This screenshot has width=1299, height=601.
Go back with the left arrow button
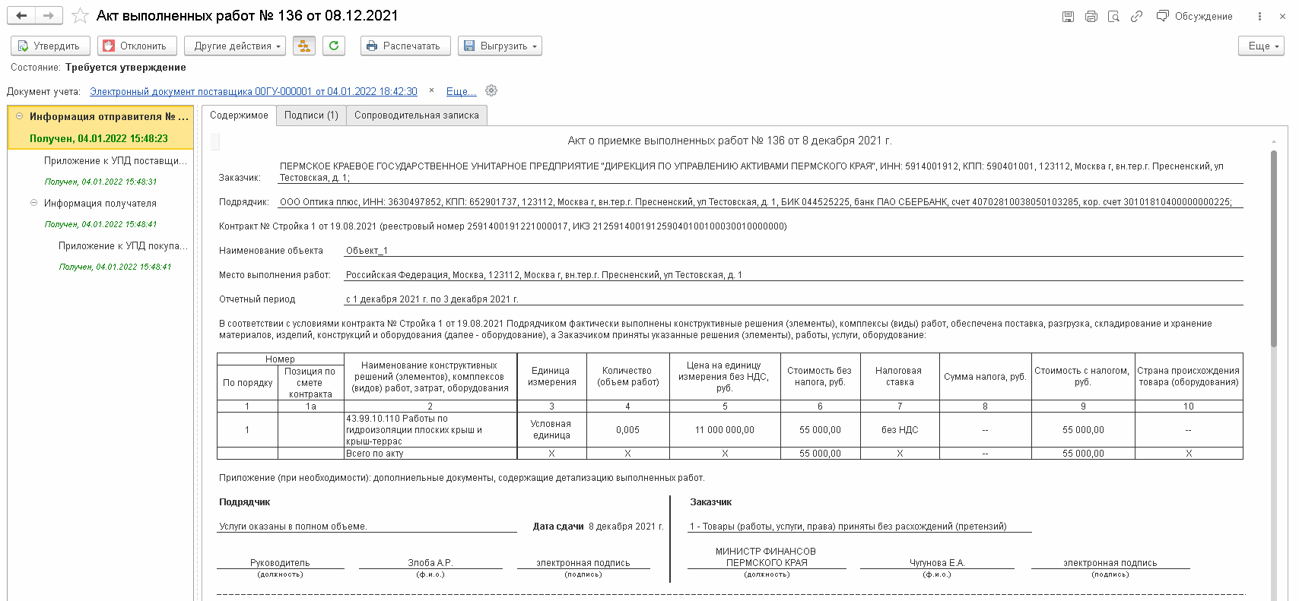click(x=21, y=15)
